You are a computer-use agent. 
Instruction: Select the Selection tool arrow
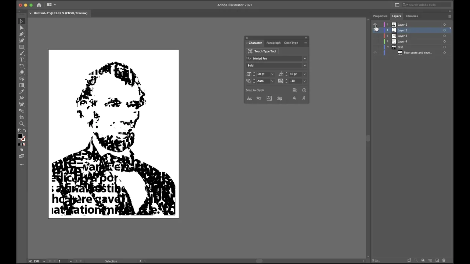click(x=22, y=21)
